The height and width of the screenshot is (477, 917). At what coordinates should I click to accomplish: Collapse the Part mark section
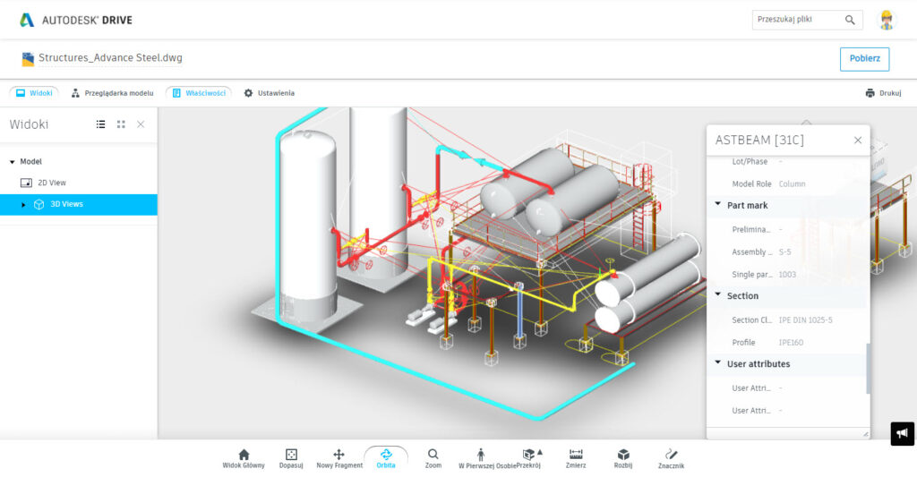(x=718, y=205)
